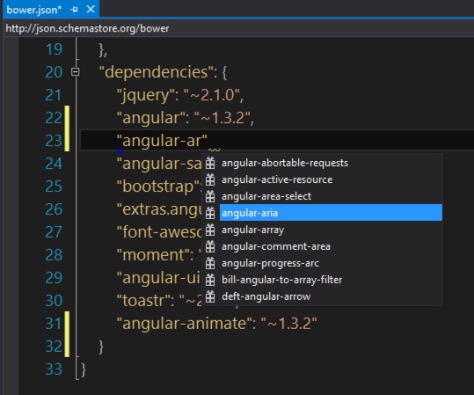Click package icon beside angular-area-select

coord(210,196)
